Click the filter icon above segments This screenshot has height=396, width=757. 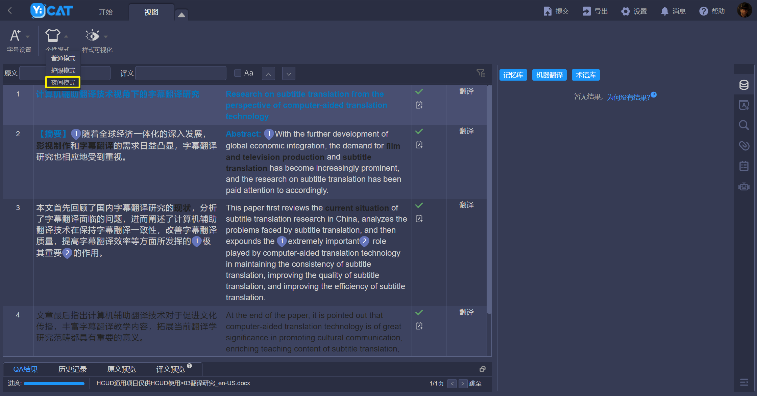click(481, 73)
